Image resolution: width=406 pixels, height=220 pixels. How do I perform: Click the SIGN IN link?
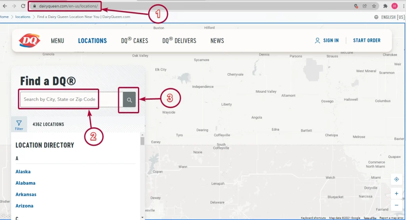tap(331, 40)
